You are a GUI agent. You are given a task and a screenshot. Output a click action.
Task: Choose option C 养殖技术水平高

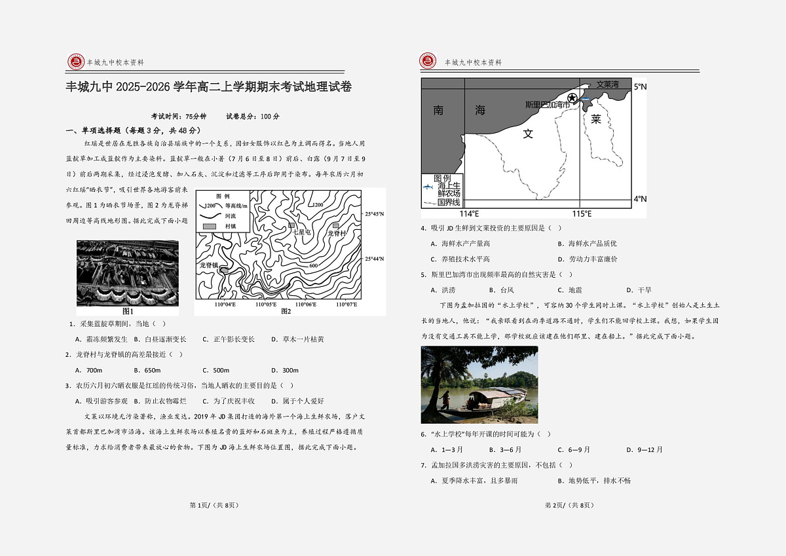[x=460, y=259]
